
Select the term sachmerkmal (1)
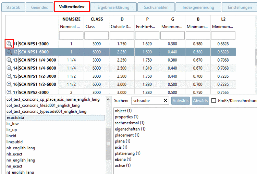point(130,123)
